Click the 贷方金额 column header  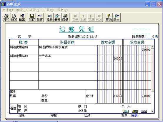pyautogui.click(x=137, y=42)
